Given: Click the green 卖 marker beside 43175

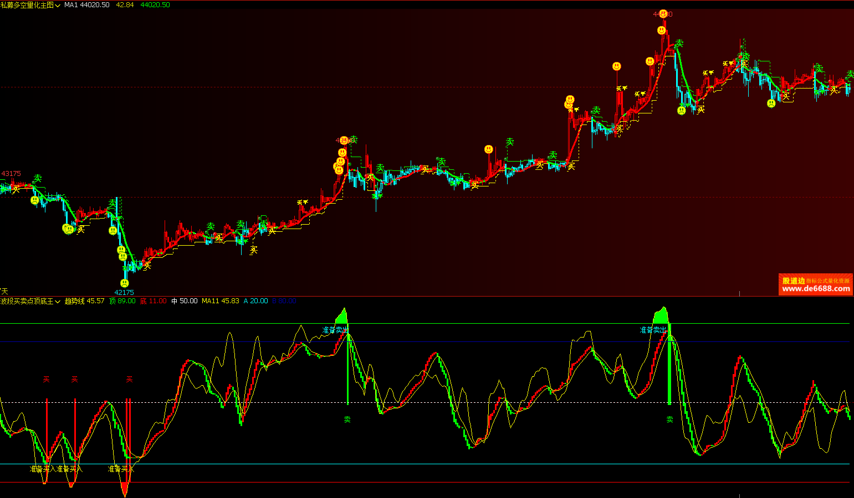Looking at the screenshot, I should click(x=37, y=178).
